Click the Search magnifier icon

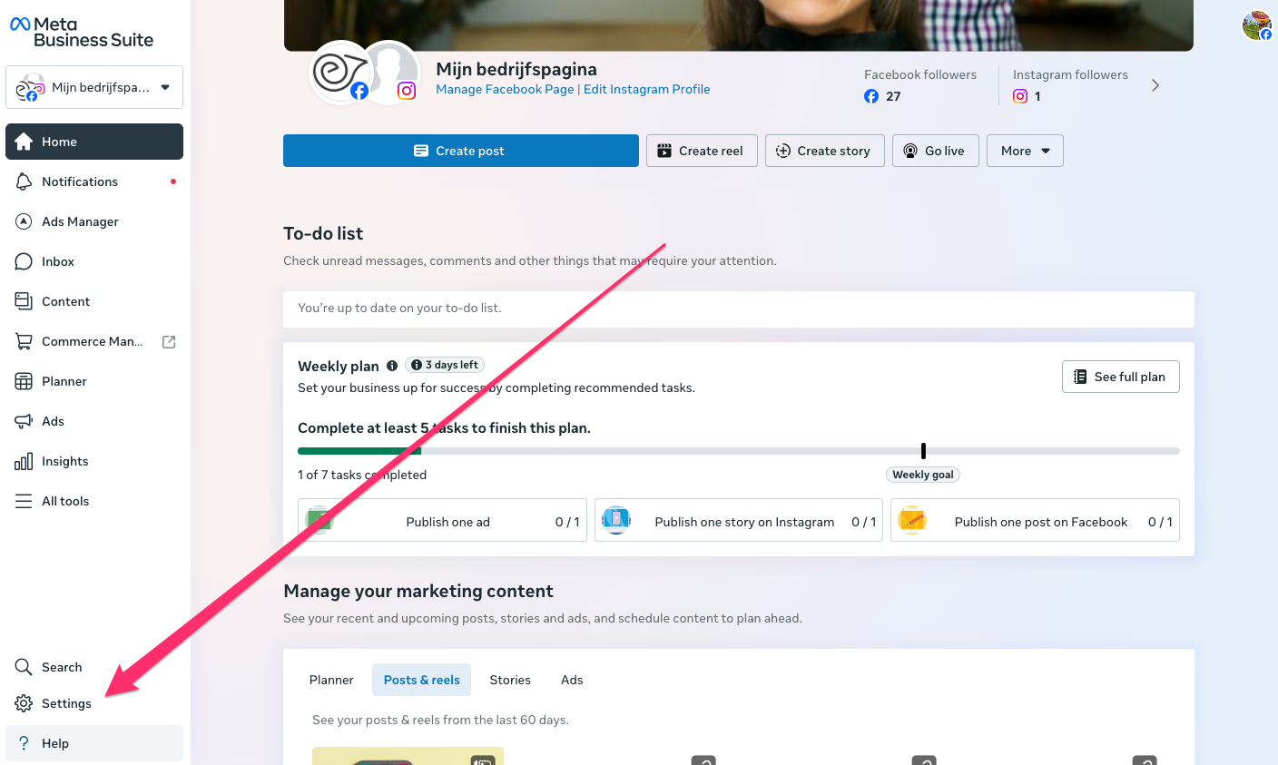[x=24, y=667]
